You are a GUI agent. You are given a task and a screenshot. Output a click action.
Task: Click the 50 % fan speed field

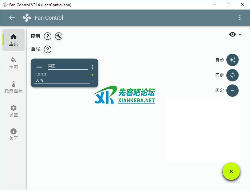(x=61, y=80)
